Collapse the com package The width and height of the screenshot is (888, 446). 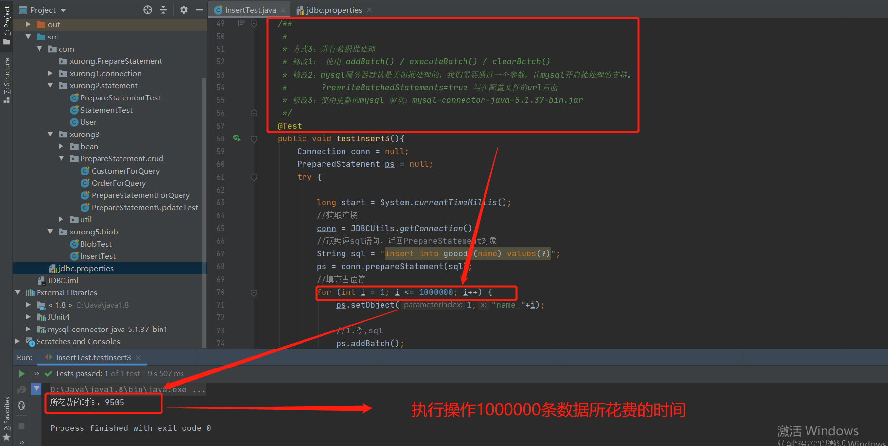(x=40, y=49)
